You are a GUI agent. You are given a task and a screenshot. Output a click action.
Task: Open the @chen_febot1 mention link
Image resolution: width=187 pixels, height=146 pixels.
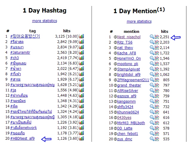pyautogui.click(x=128, y=133)
